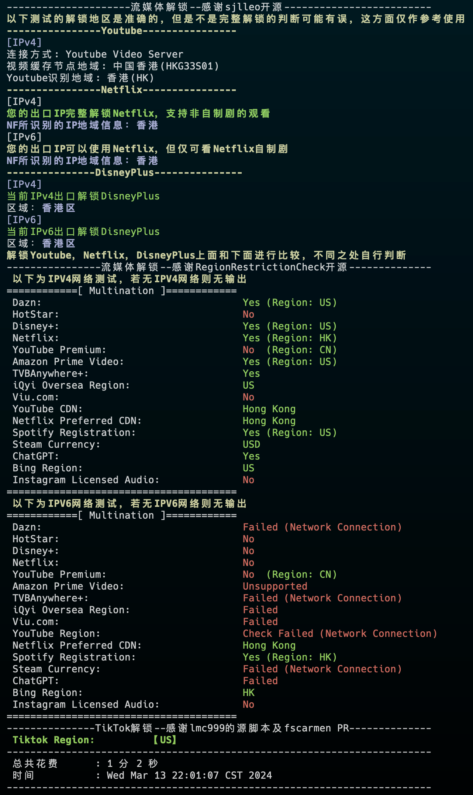The image size is (473, 795).
Task: Click the IPv4 Steam Currency USD value
Action: (x=251, y=444)
